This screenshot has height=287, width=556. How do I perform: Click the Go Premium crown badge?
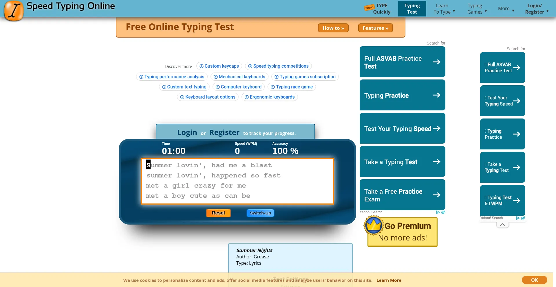(374, 225)
